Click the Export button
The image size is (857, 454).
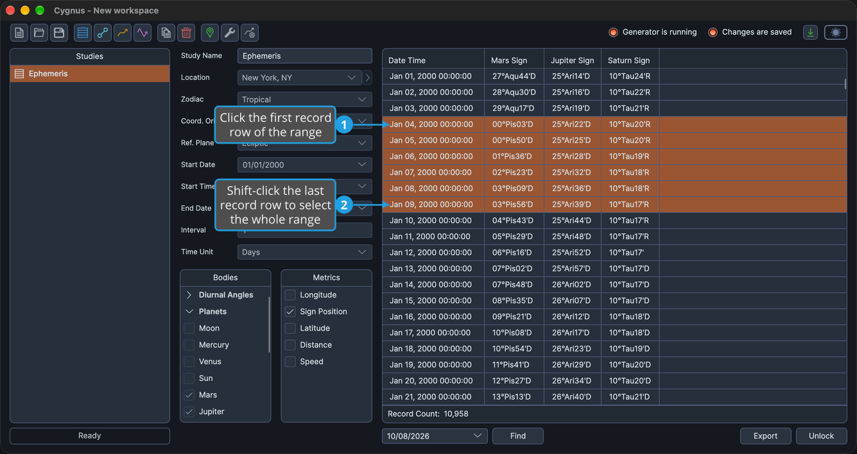click(766, 436)
